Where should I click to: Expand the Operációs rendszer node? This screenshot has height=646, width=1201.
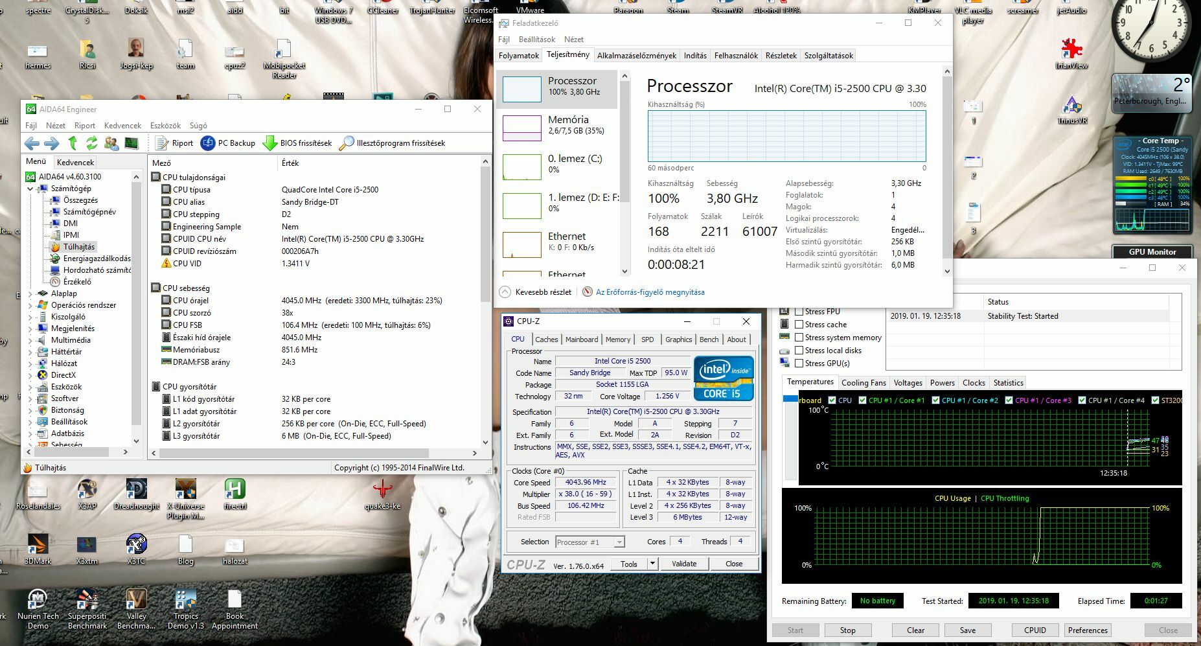(x=30, y=305)
